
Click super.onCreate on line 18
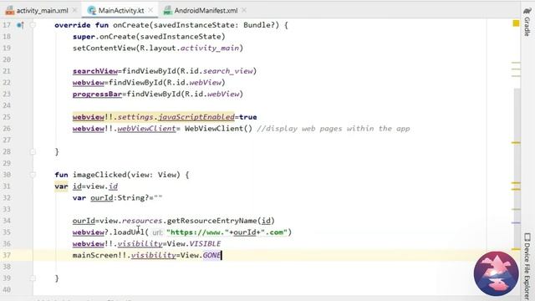coord(104,37)
